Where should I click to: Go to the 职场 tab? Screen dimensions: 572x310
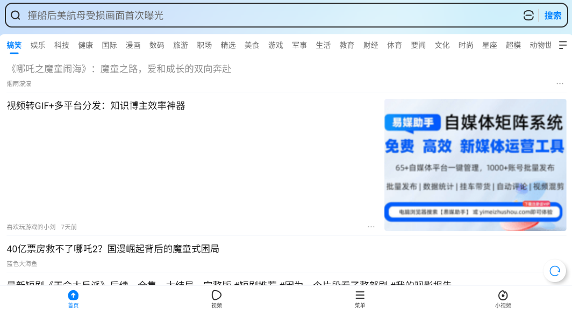[204, 45]
